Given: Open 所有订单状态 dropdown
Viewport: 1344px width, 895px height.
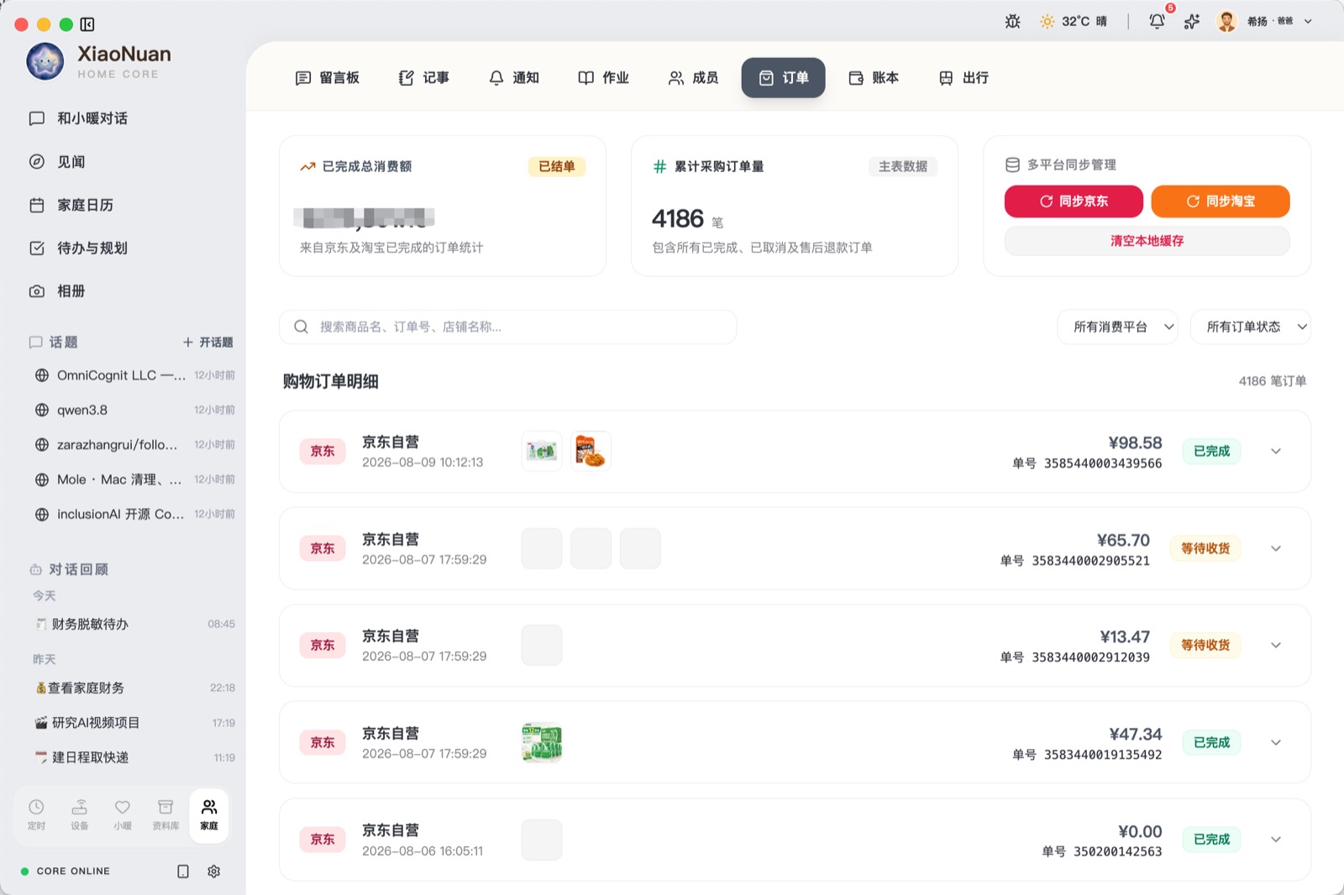Looking at the screenshot, I should point(1251,327).
